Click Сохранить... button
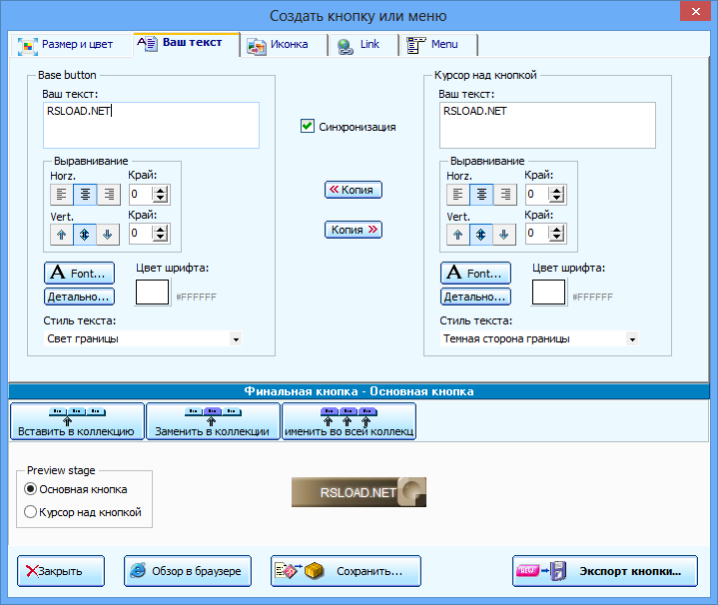Screen dimensions: 718x605 (x=346, y=571)
